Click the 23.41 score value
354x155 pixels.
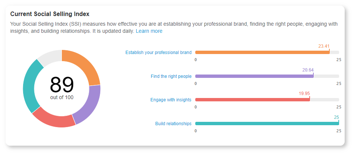click(324, 46)
